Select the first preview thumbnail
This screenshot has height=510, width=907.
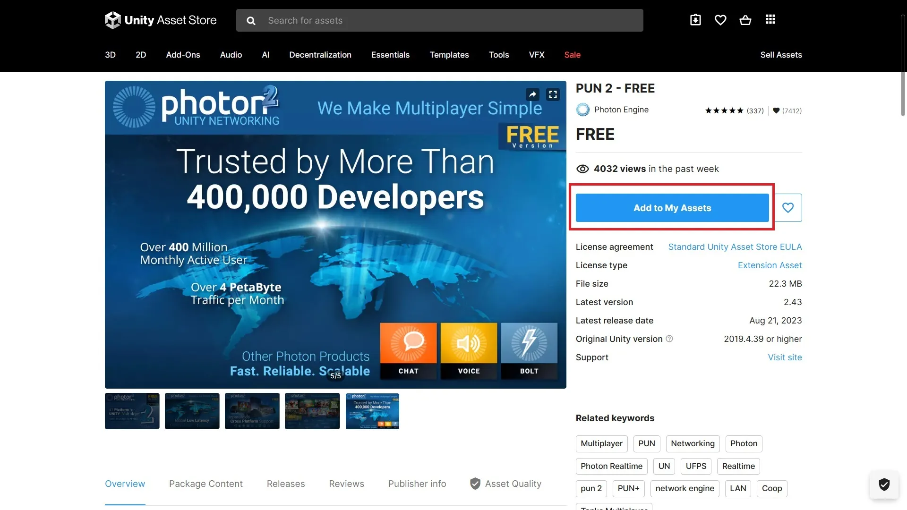132,411
